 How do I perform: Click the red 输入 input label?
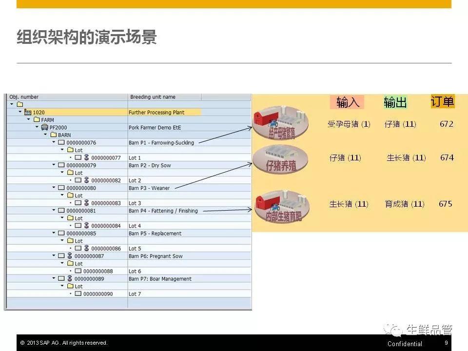tap(347, 102)
